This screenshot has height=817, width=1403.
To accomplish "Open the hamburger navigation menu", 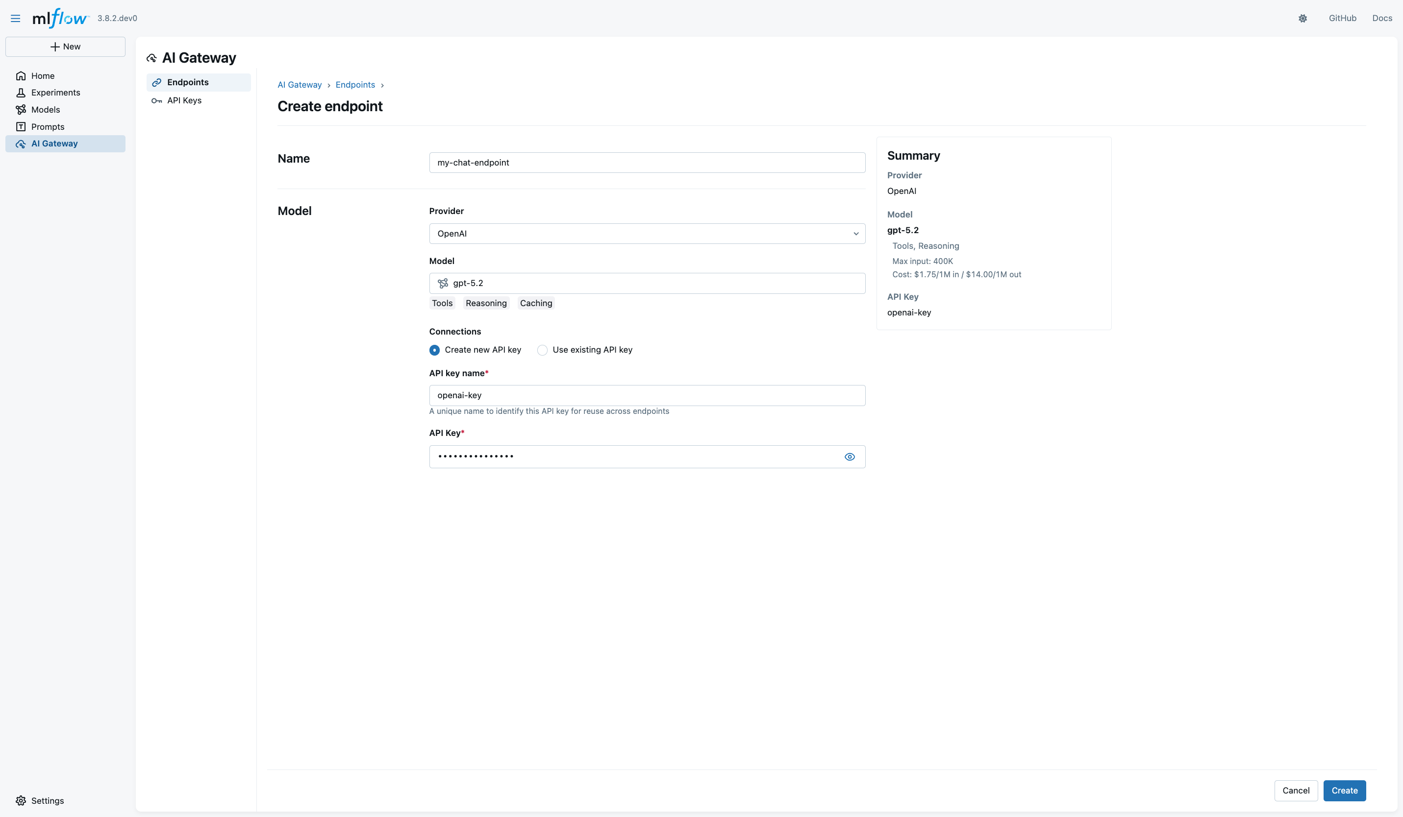I will pyautogui.click(x=15, y=18).
